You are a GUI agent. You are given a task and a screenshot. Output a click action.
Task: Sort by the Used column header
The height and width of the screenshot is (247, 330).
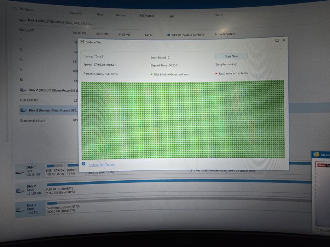coord(100,14)
